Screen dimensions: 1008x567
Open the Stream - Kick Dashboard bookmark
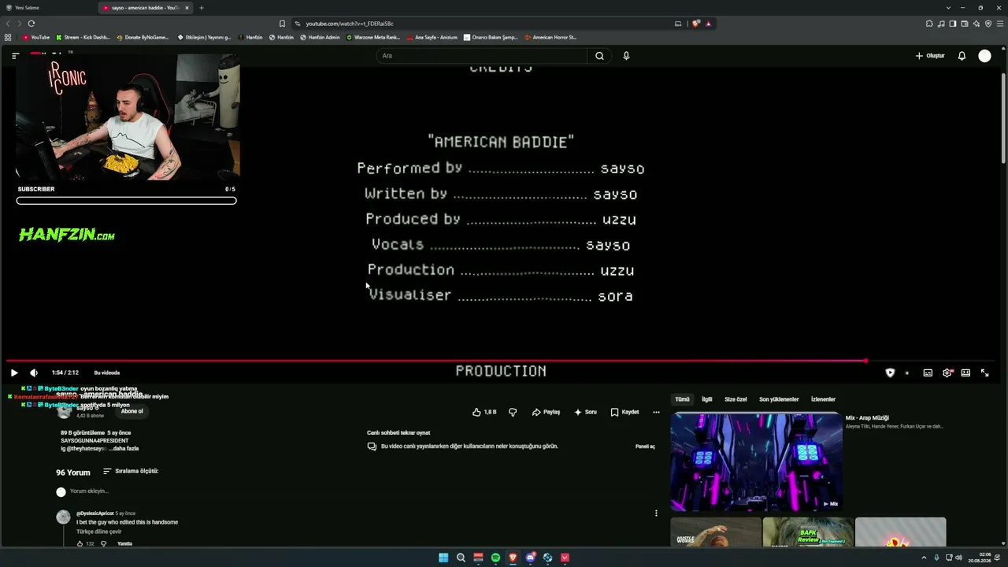[x=83, y=37]
